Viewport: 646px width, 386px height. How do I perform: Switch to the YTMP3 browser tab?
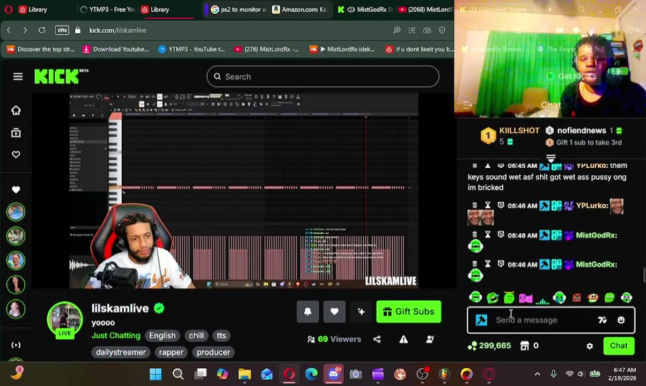[107, 9]
